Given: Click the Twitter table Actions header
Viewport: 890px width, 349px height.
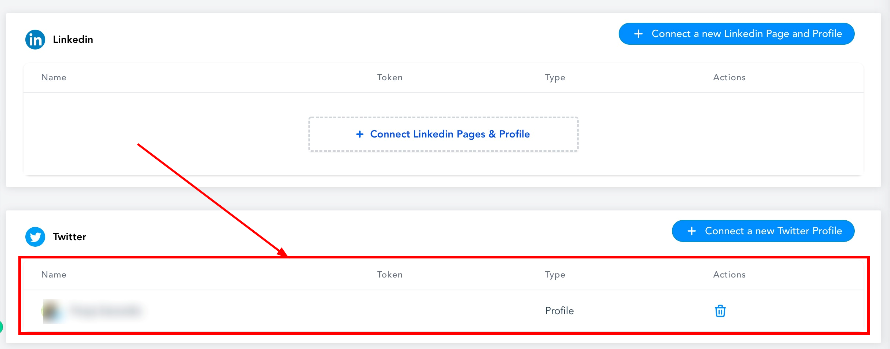Looking at the screenshot, I should coord(729,275).
